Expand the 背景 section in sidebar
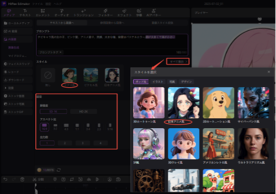Image resolution: width=276 pixels, height=194 pixels. click(x=17, y=88)
